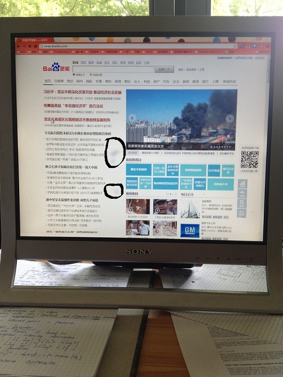This screenshot has height=377, width=283.
Task: Open the browser home page icon
Action: tap(35, 46)
